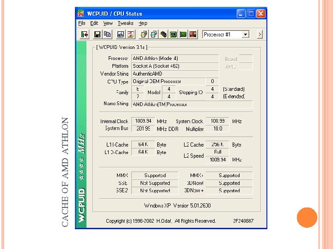333x249 pixels.
Task: Open the real-time clock graph icon
Action: pyautogui.click(x=120, y=35)
